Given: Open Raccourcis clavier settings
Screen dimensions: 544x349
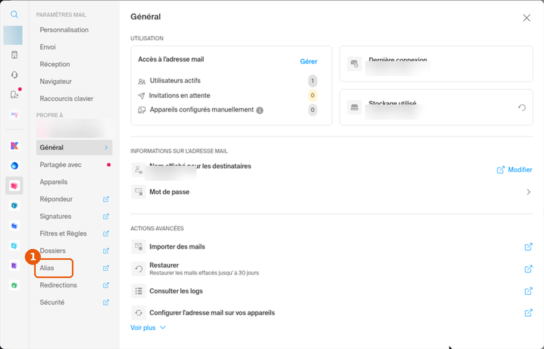Looking at the screenshot, I should (x=66, y=99).
